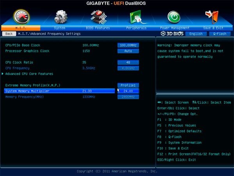
Task: Click the Q-Flash button
Action: (x=219, y=34)
